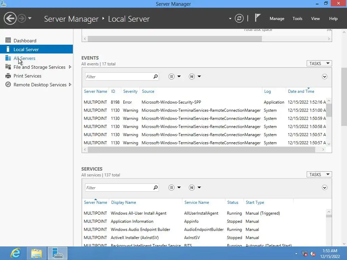
Task: Select warning event at 1:50:59
Action: point(205,118)
